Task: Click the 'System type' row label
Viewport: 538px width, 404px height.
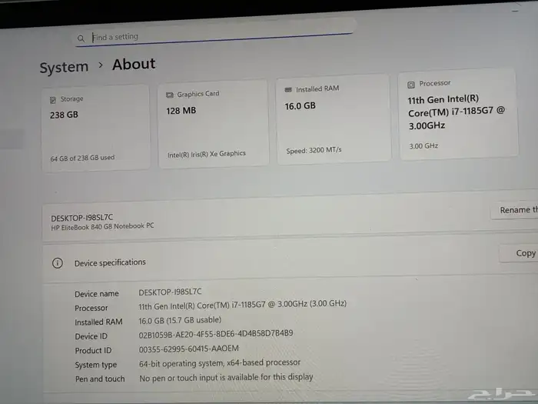Action: click(96, 365)
